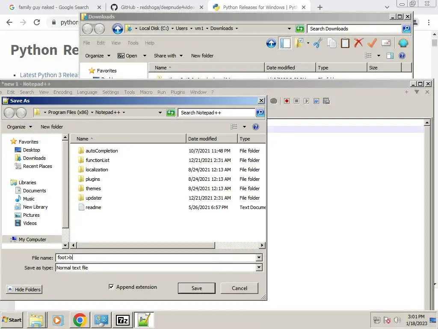This screenshot has width=438, height=329.
Task: Click New folder in Downloads window
Action: tap(202, 56)
